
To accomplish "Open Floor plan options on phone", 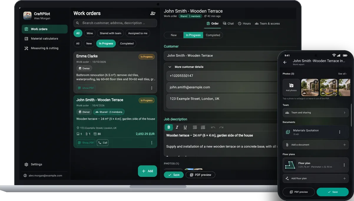I will (x=344, y=165).
